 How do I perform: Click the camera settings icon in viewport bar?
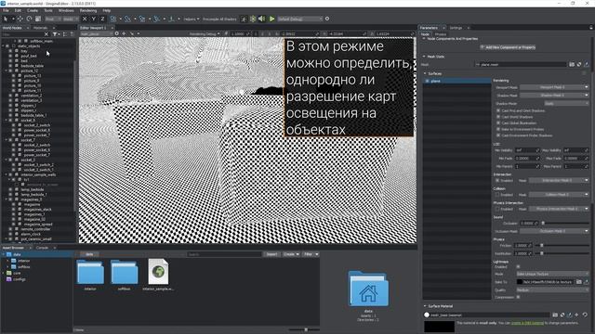[x=116, y=33]
